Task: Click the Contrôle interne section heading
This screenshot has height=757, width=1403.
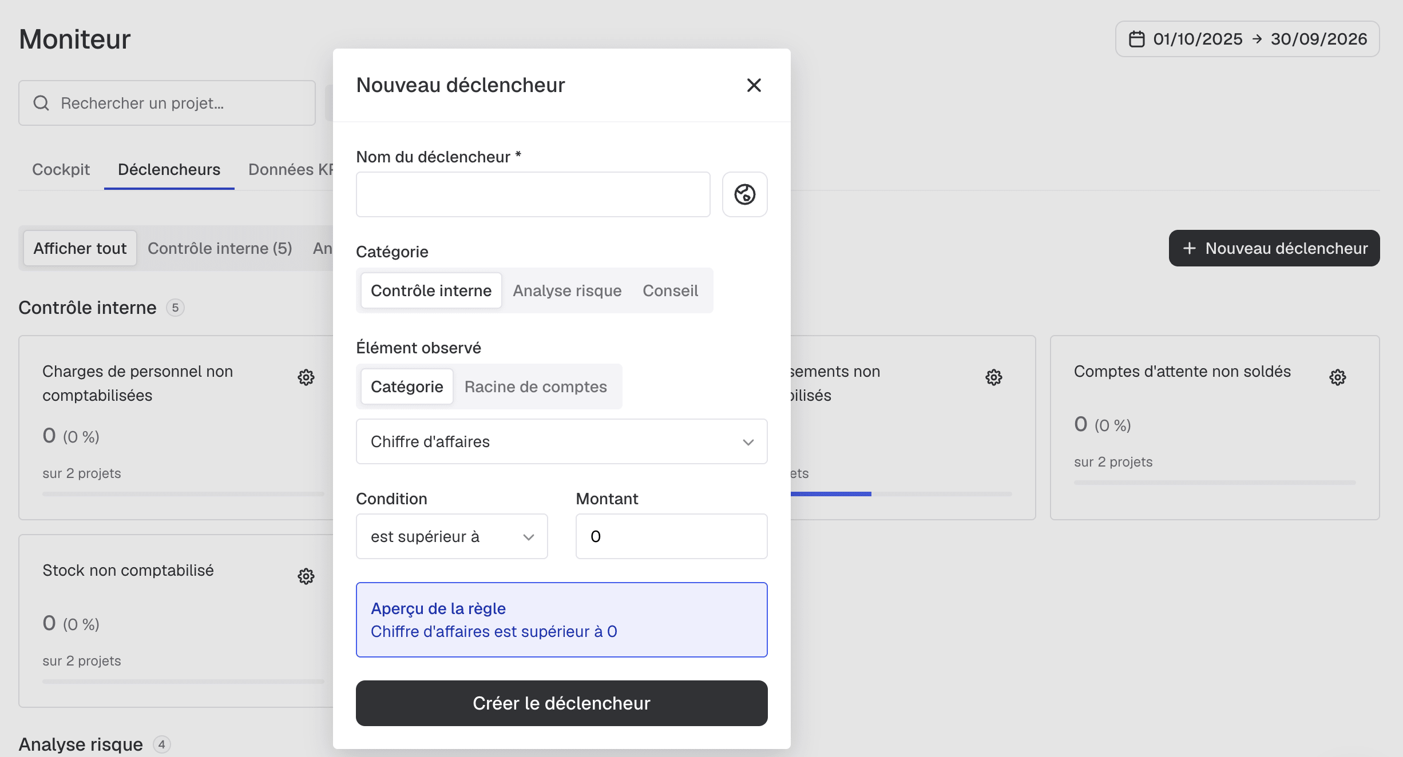Action: click(88, 308)
